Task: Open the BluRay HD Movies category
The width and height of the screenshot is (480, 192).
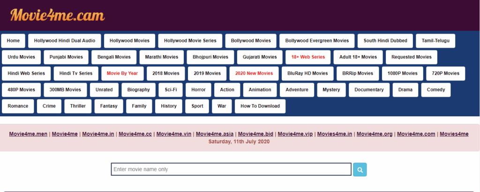Action: [x=307, y=73]
